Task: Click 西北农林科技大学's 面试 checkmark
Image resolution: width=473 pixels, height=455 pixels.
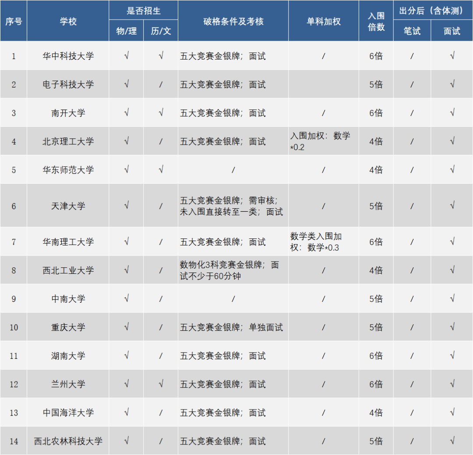Action: point(452,441)
